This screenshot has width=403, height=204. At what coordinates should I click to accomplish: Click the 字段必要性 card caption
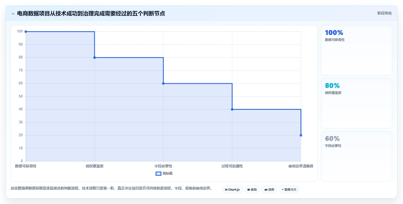pyautogui.click(x=333, y=146)
